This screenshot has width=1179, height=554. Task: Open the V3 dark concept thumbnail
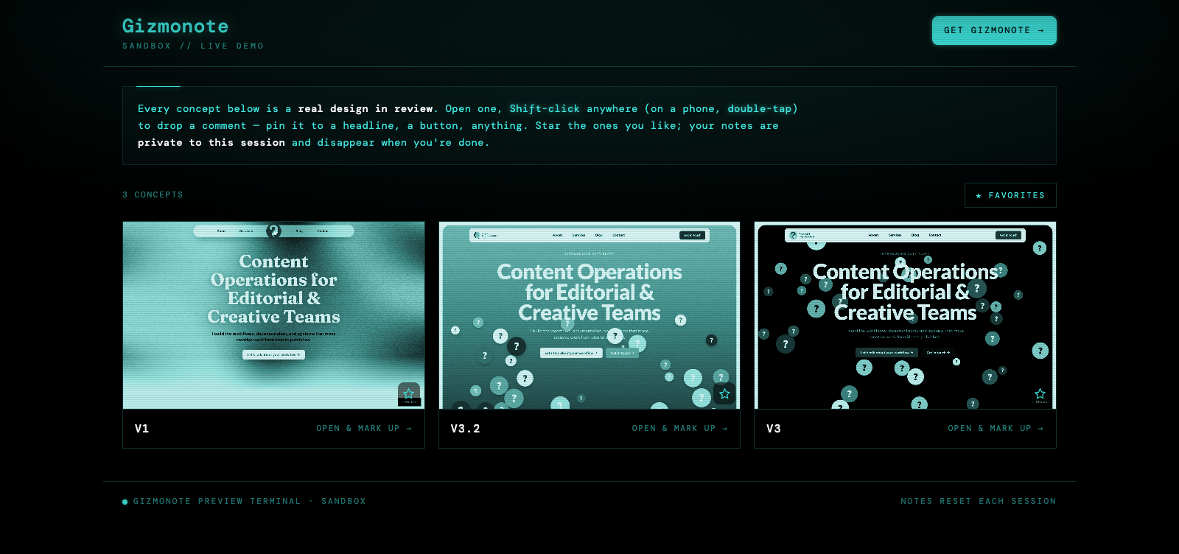point(905,315)
